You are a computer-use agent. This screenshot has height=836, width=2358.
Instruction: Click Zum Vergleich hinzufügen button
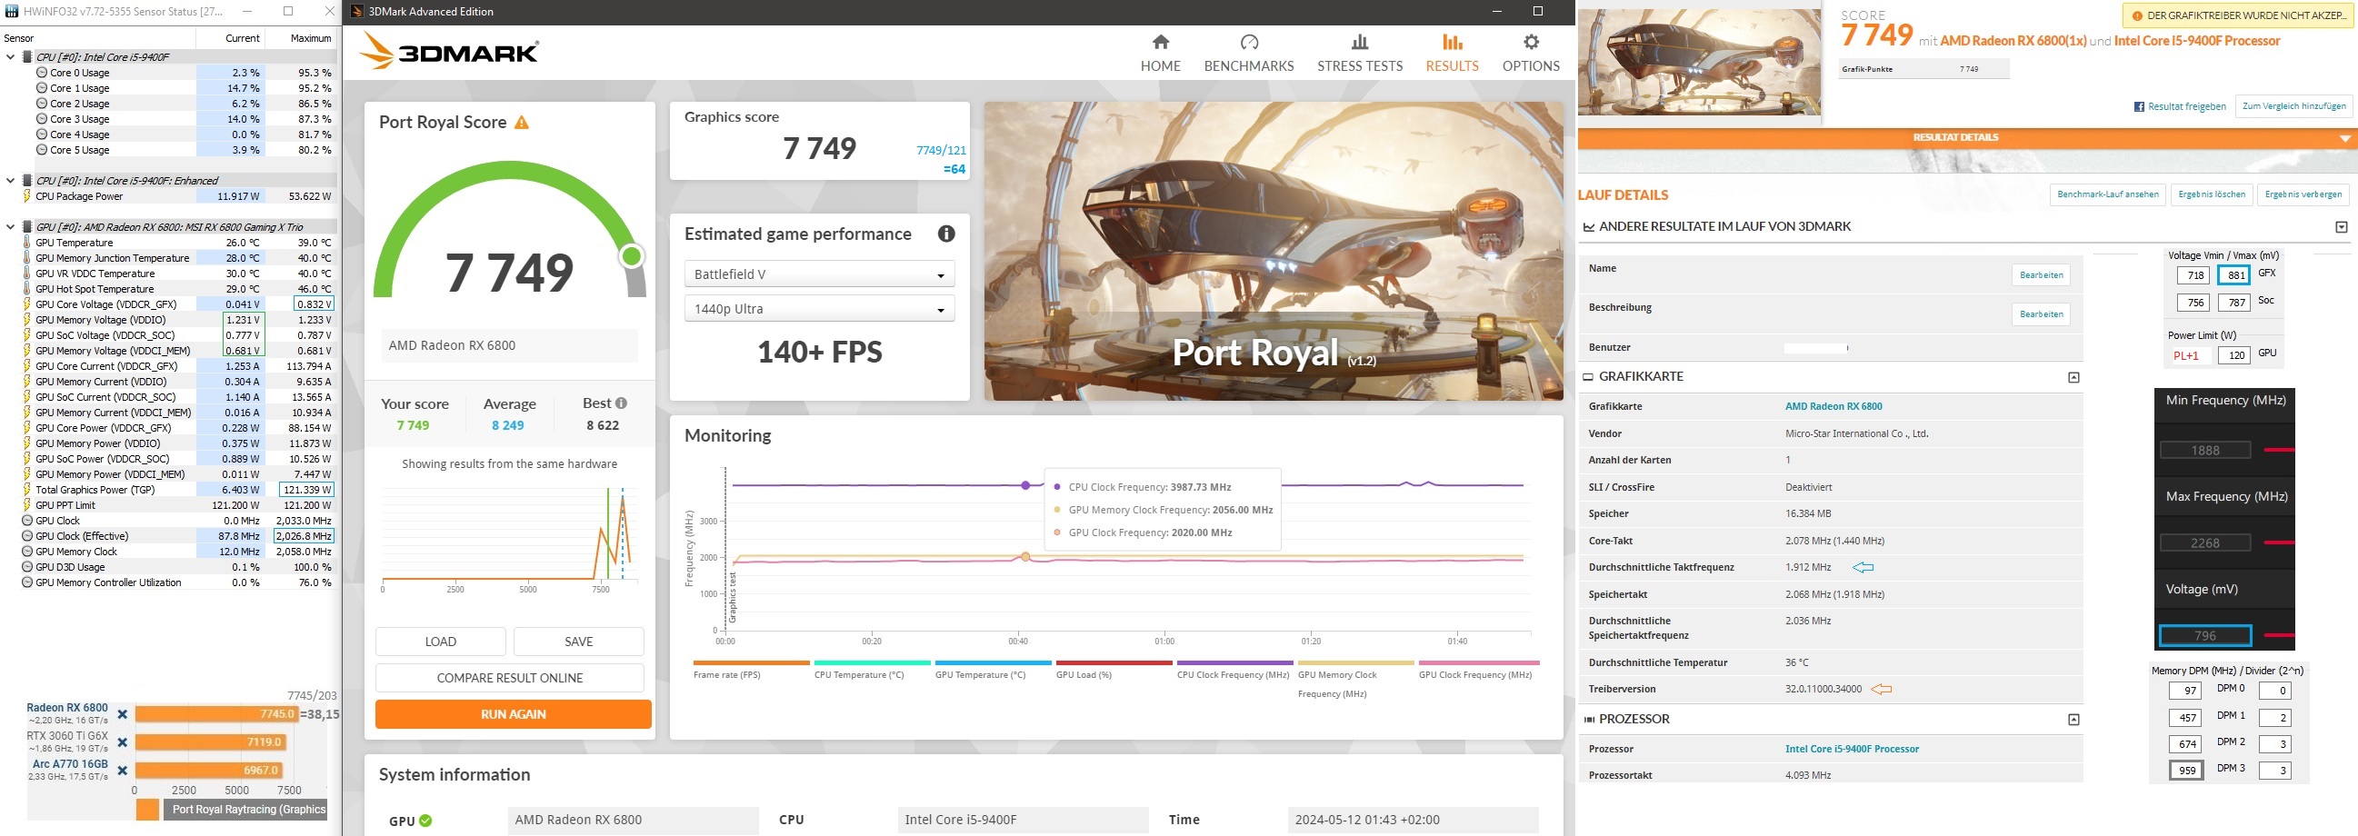pos(2294,107)
